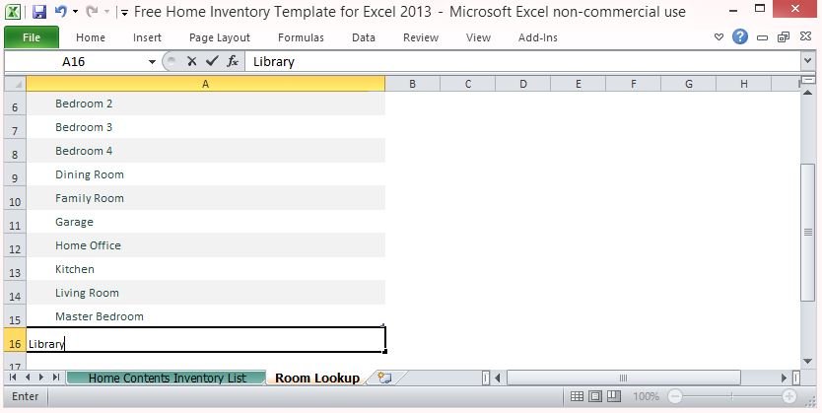The width and height of the screenshot is (822, 413).
Task: Insert a new worksheet with the tab icon
Action: 385,378
